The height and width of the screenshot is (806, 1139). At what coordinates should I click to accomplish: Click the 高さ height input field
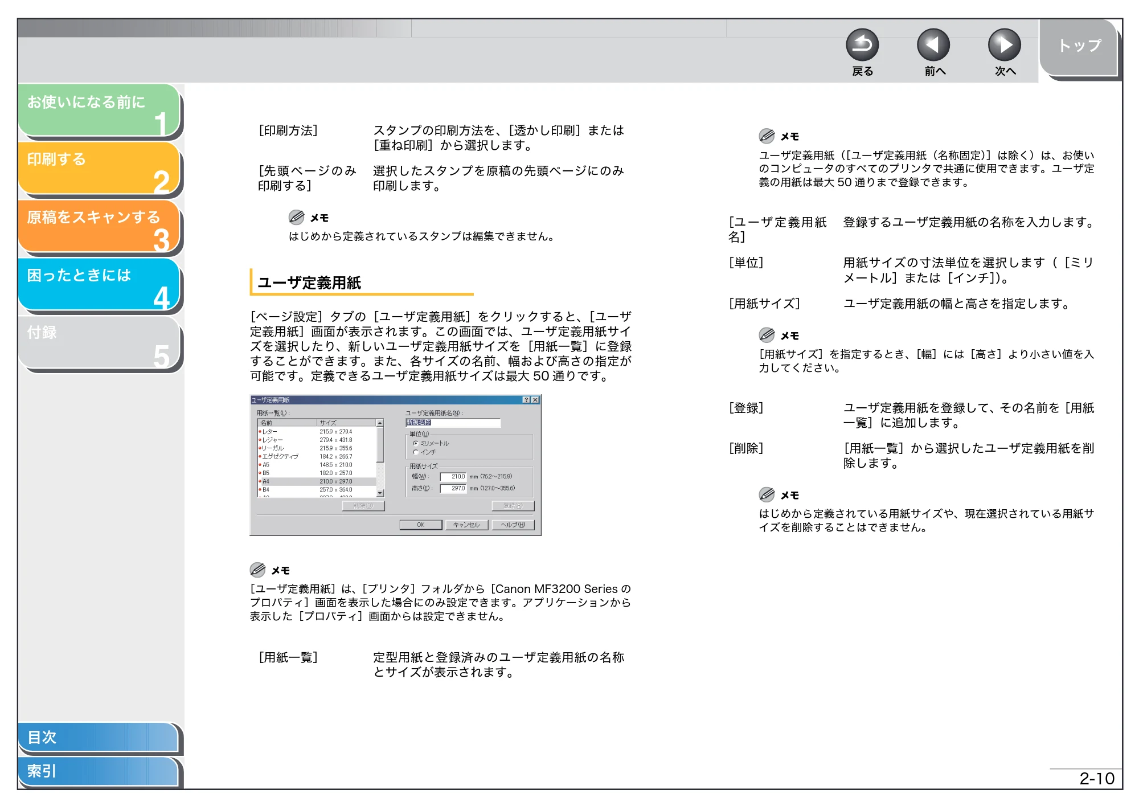point(453,489)
